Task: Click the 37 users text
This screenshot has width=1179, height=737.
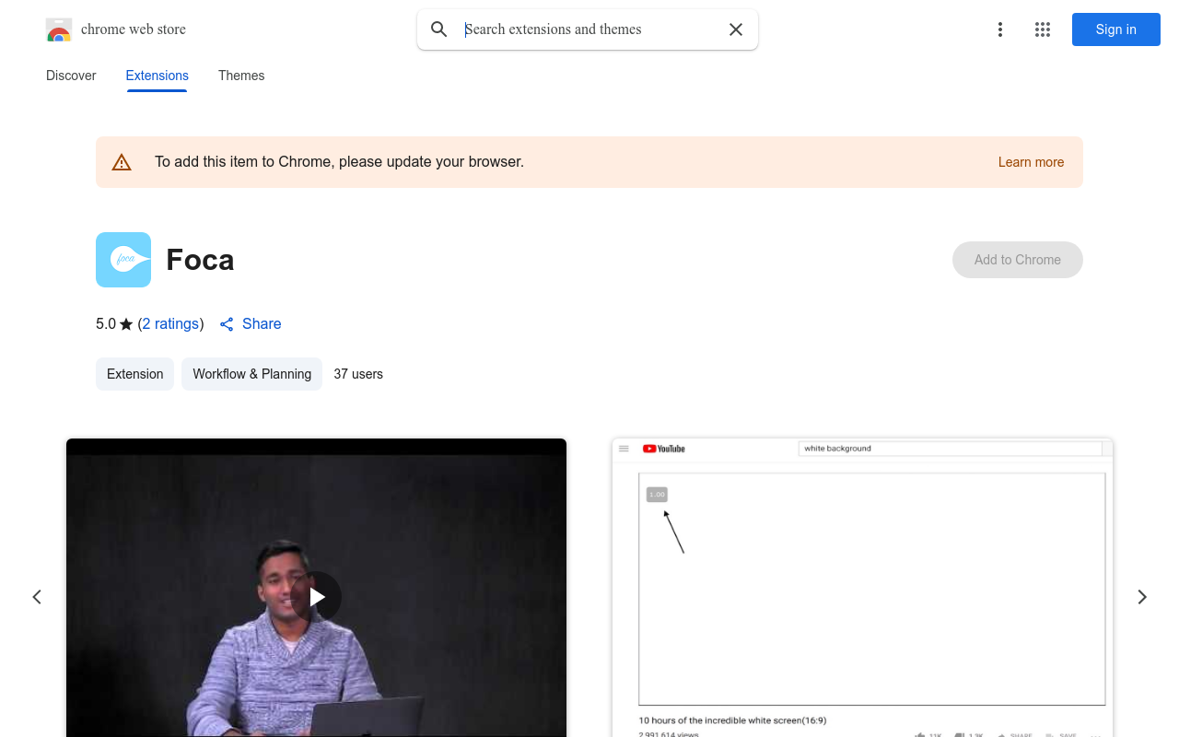Action: (x=358, y=374)
